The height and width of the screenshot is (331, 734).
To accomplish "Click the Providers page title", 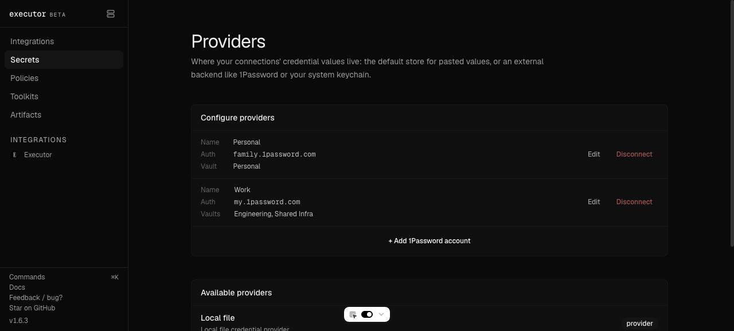I will pyautogui.click(x=228, y=41).
